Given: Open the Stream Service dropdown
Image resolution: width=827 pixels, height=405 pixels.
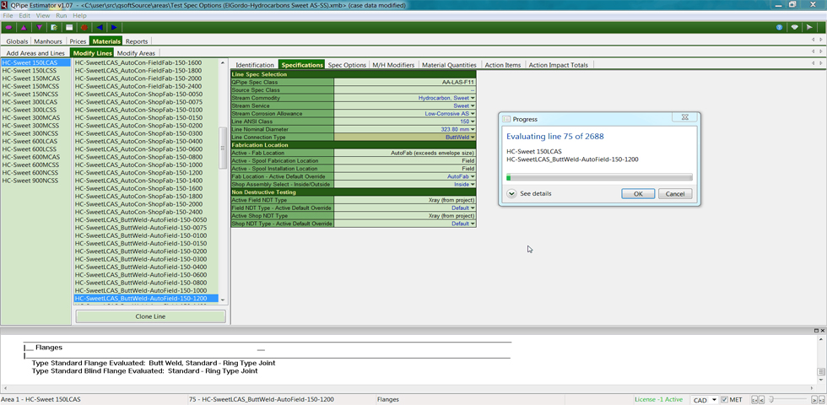Looking at the screenshot, I should [x=473, y=106].
